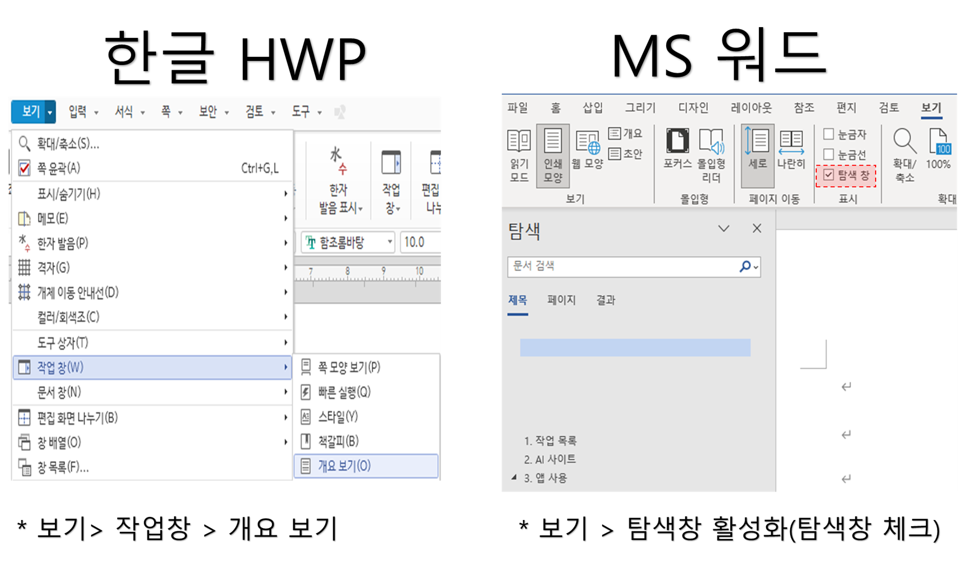The height and width of the screenshot is (562, 976).
Task: Open the Word 보기 ribbon tab
Action: [x=931, y=107]
